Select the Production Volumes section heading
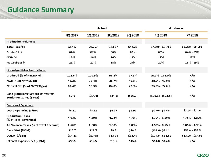This screenshot has width=211, height=158. pos(21,42)
